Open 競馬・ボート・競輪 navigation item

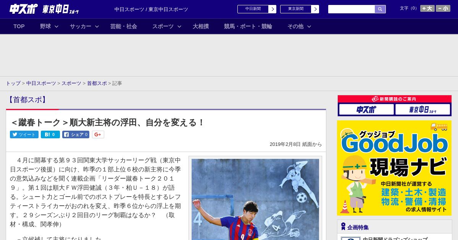point(248,26)
